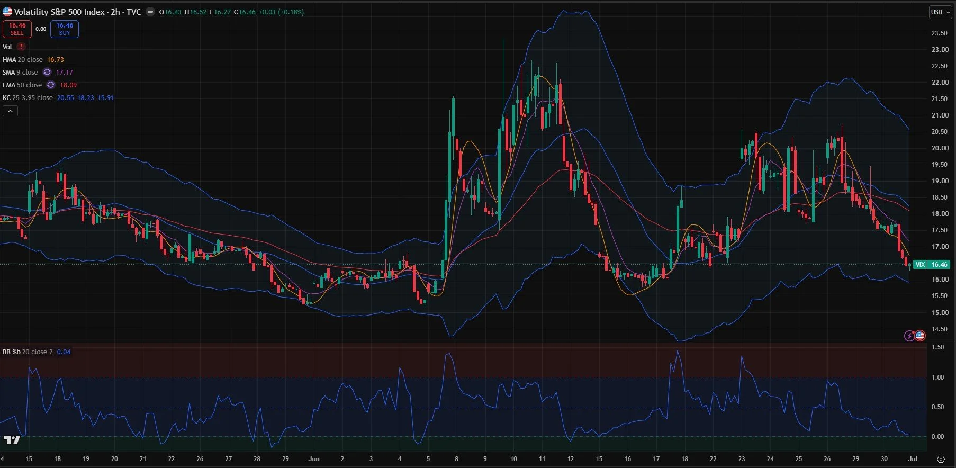Click the red error icon next to Vol
This screenshot has width=956, height=468.
(x=21, y=47)
